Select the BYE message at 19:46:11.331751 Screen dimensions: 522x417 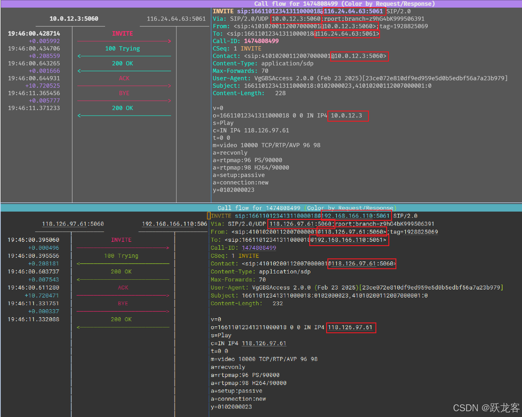coord(123,304)
